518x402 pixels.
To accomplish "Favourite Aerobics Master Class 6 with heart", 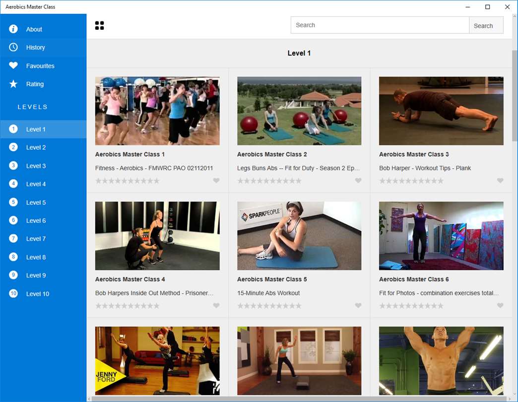I will (500, 306).
